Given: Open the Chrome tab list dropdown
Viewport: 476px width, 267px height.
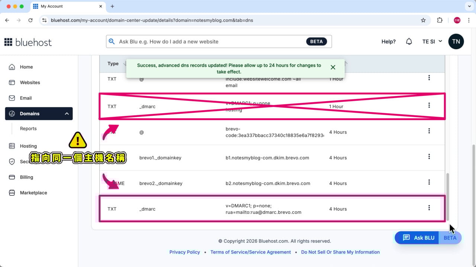Looking at the screenshot, I should tap(468, 6).
